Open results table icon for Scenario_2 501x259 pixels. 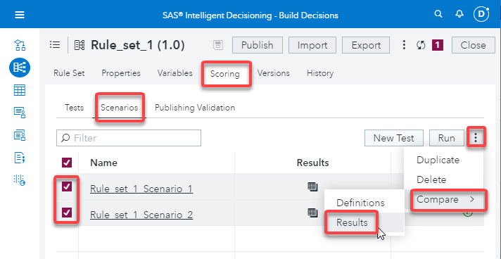[313, 213]
